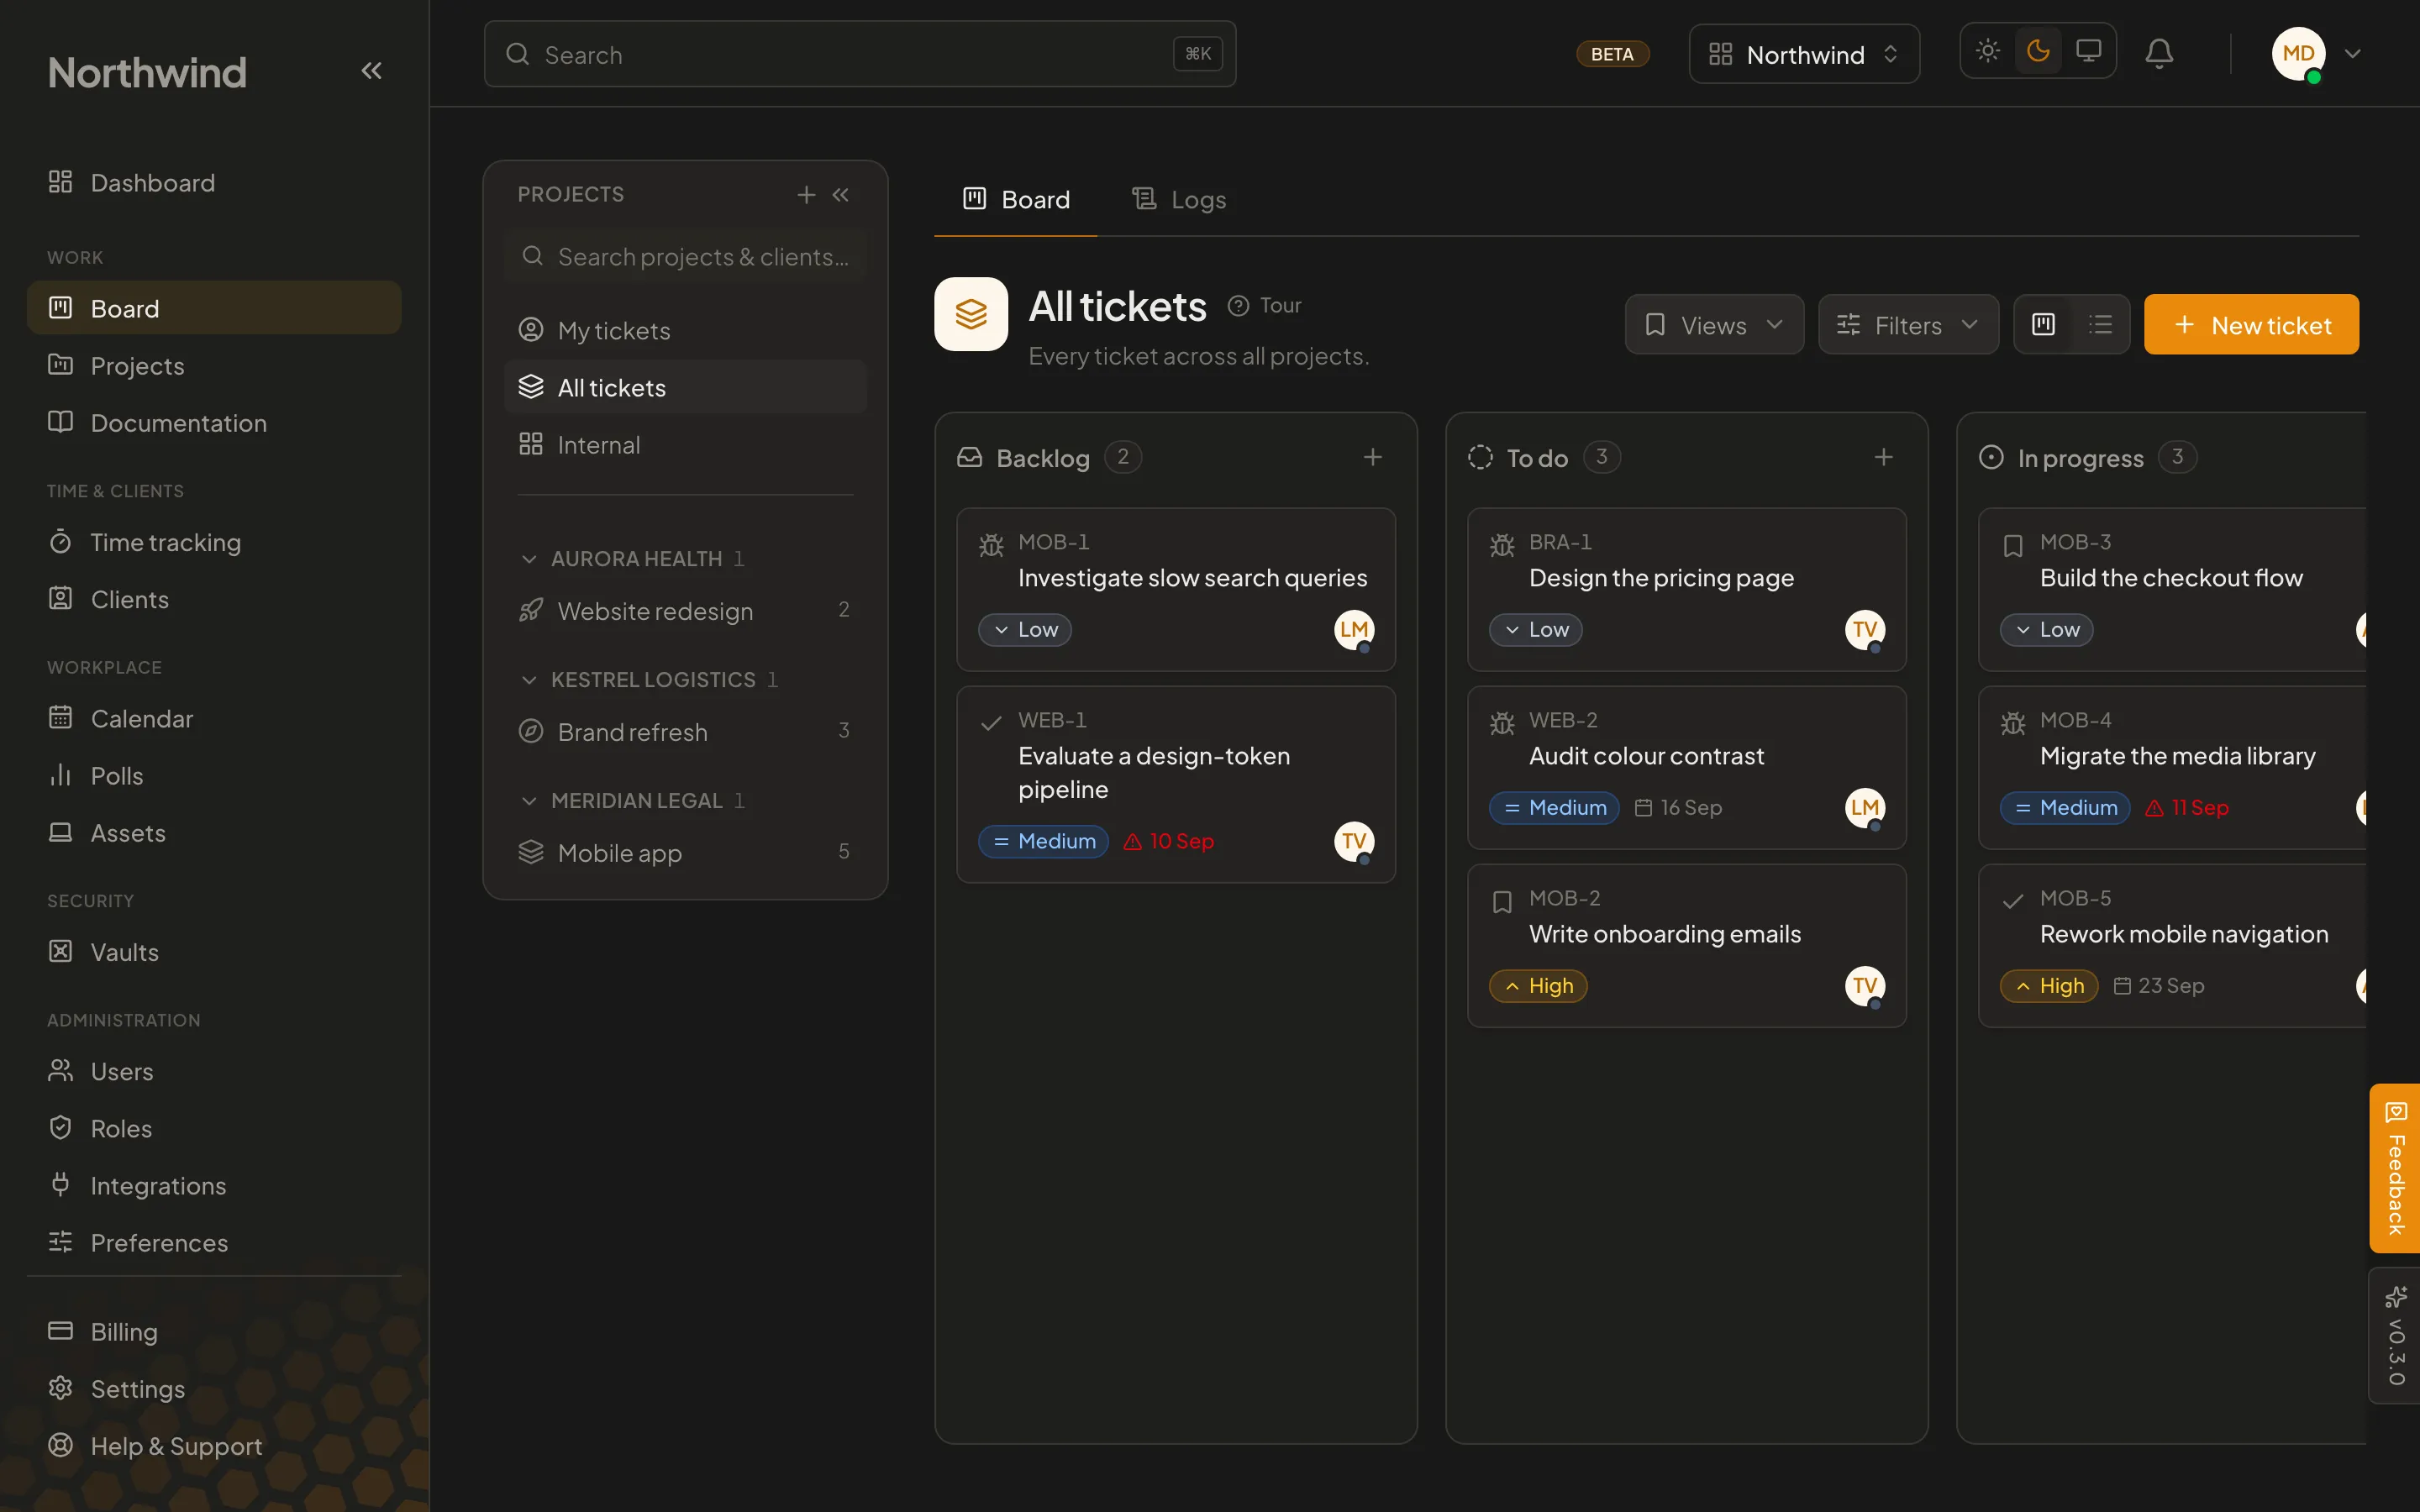Screen dimensions: 2420x1512
Task: Switch to list view
Action: click(2100, 325)
